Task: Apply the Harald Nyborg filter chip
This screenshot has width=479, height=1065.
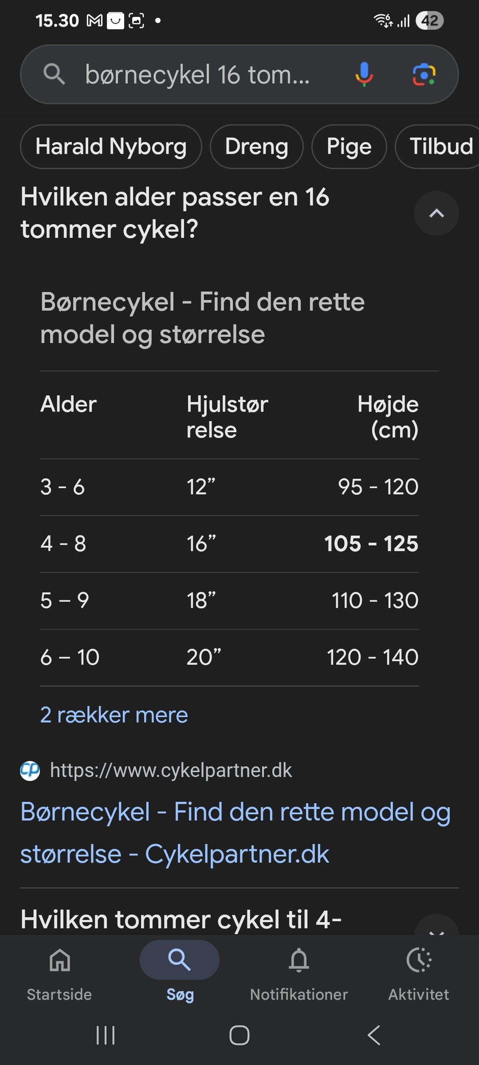Action: pyautogui.click(x=111, y=147)
